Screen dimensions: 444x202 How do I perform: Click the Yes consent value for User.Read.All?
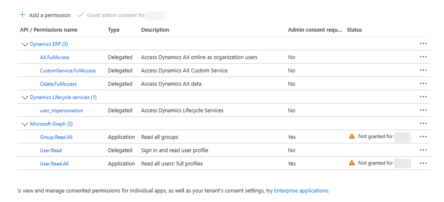click(x=292, y=164)
